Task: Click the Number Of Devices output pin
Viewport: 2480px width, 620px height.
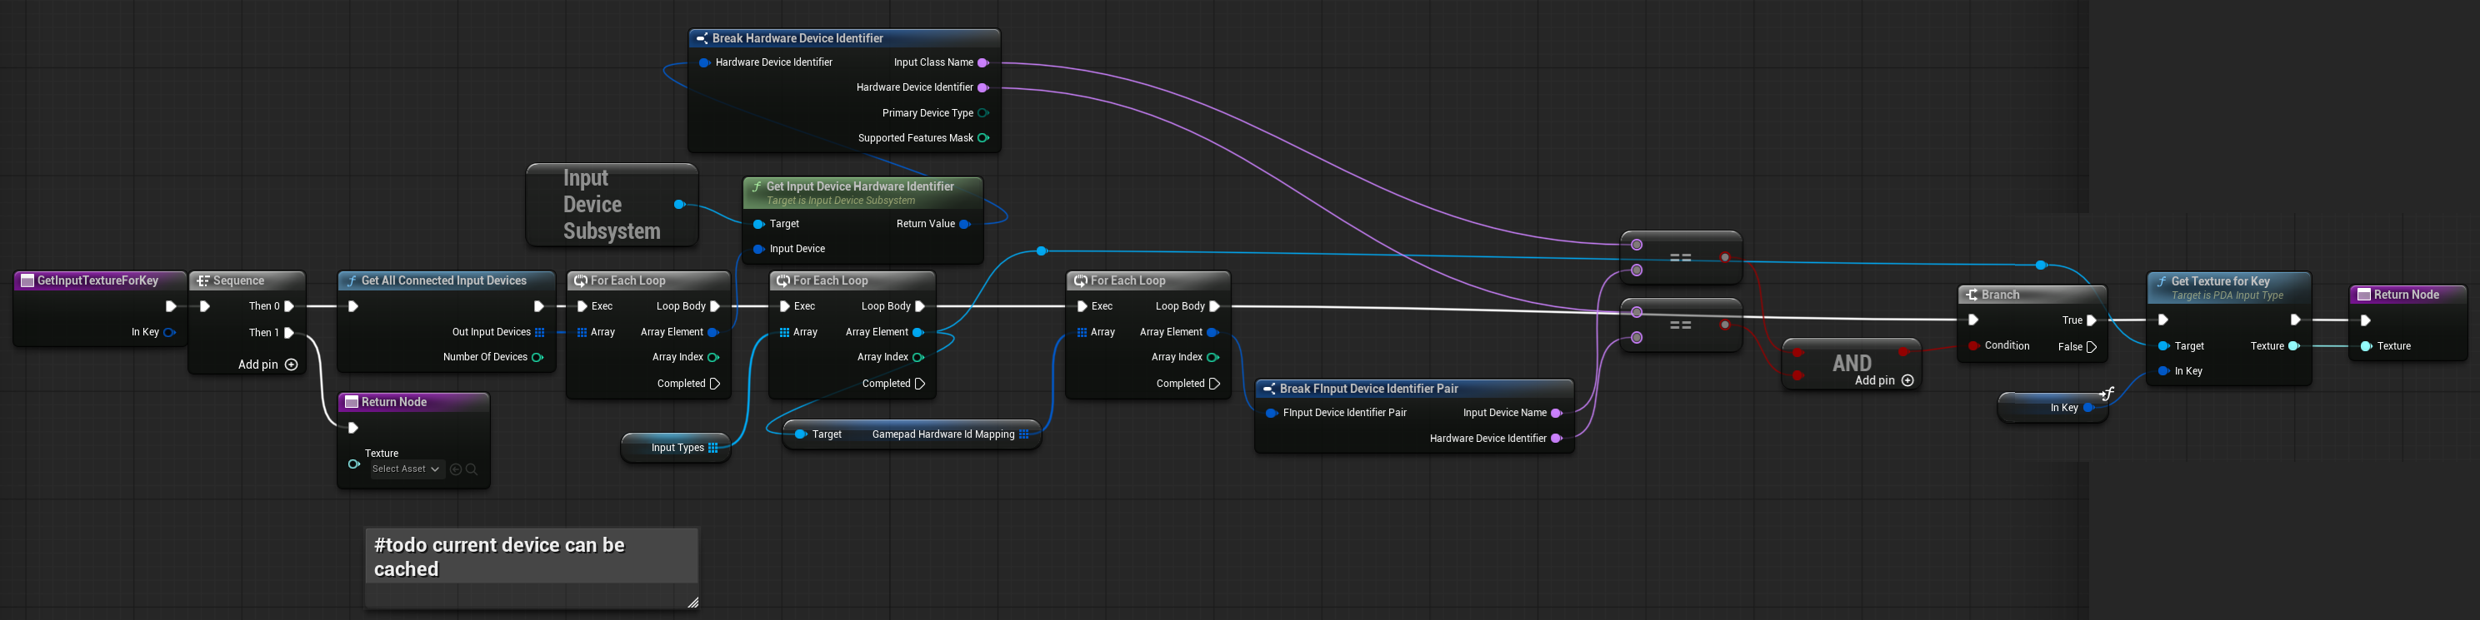Action: [x=537, y=357]
